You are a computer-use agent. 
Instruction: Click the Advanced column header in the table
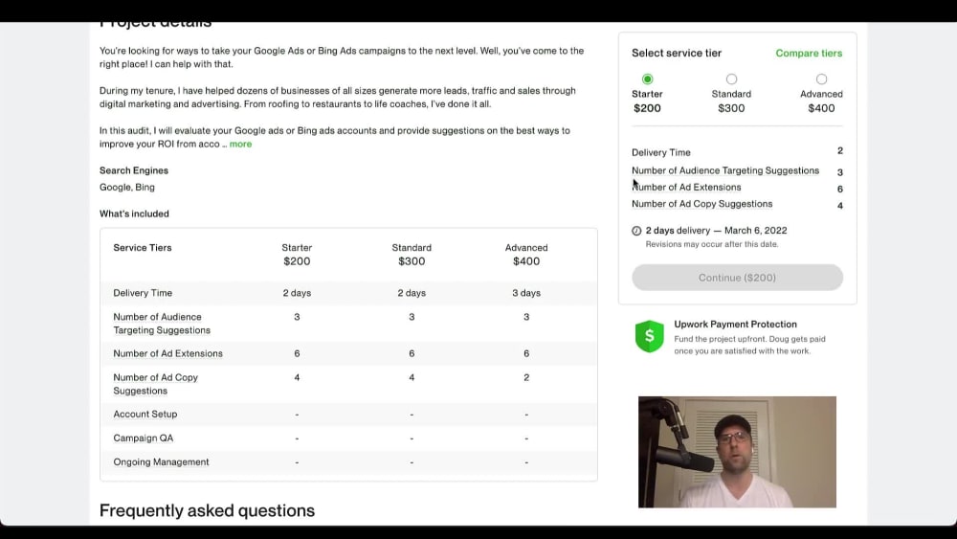pos(526,255)
